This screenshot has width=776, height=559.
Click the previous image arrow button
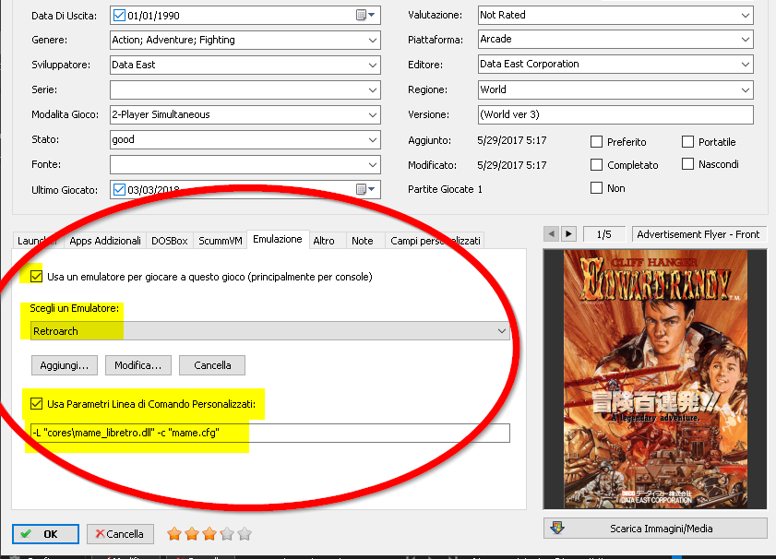551,234
